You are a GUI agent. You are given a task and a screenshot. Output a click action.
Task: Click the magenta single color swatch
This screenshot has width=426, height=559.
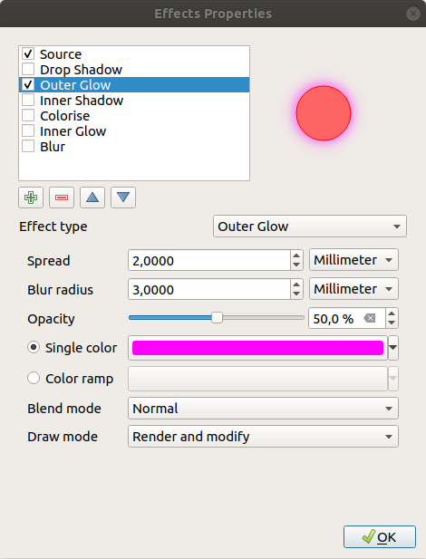click(257, 348)
